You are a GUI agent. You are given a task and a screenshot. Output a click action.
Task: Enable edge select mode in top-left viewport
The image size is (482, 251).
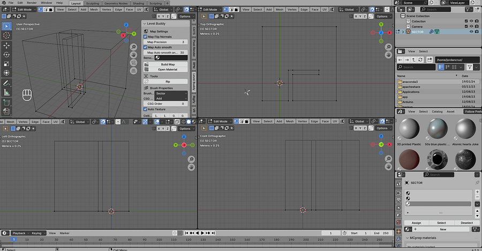coord(46,10)
